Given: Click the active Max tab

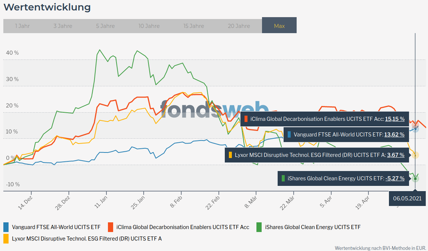Looking at the screenshot, I should click(x=279, y=26).
